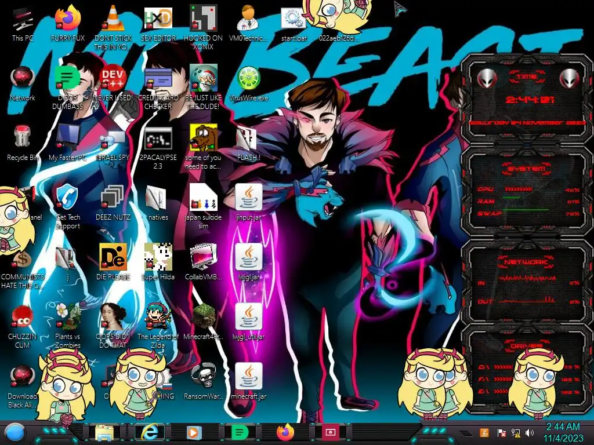Open media player taskbar icon

pos(194,432)
